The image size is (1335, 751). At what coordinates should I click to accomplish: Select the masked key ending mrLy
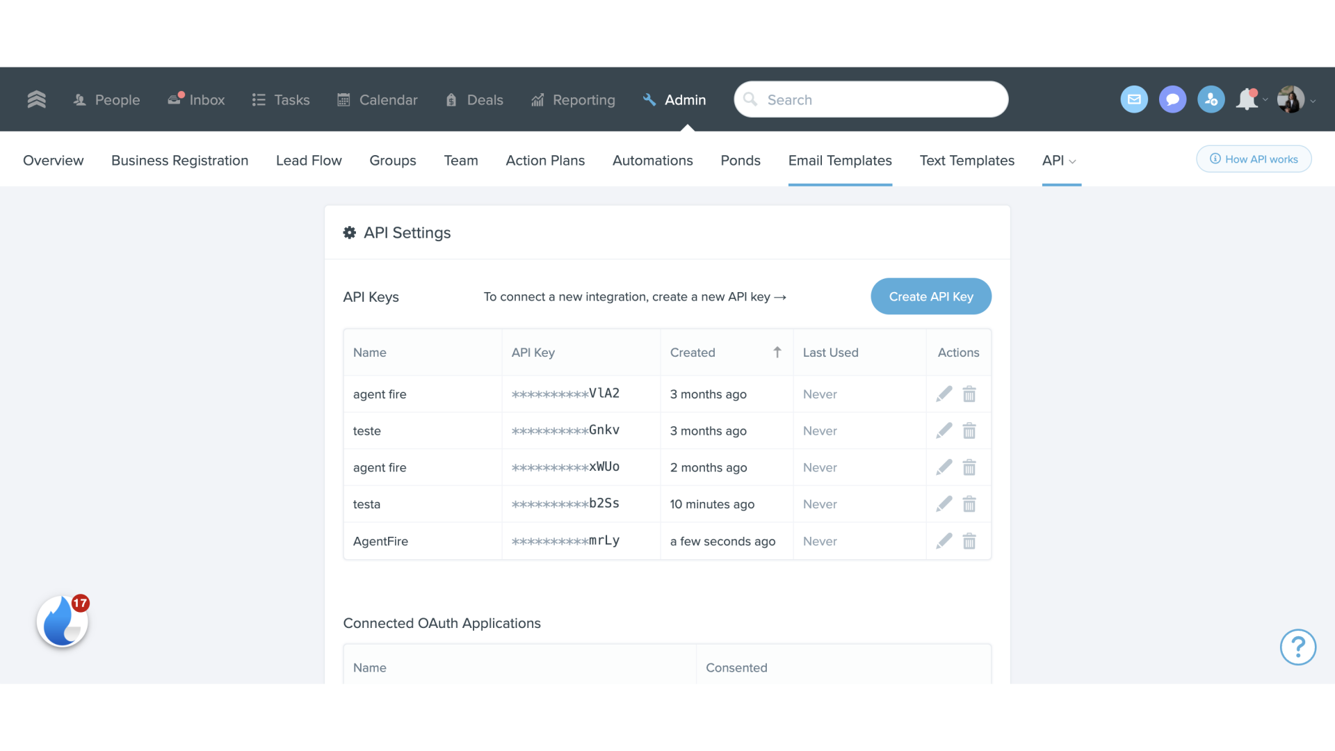[565, 540]
